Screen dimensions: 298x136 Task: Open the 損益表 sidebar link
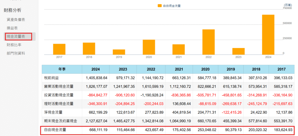tap(12, 28)
